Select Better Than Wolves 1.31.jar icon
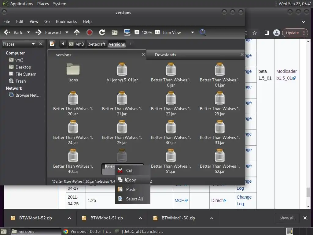The width and height of the screenshot is (313, 235). 220,127
